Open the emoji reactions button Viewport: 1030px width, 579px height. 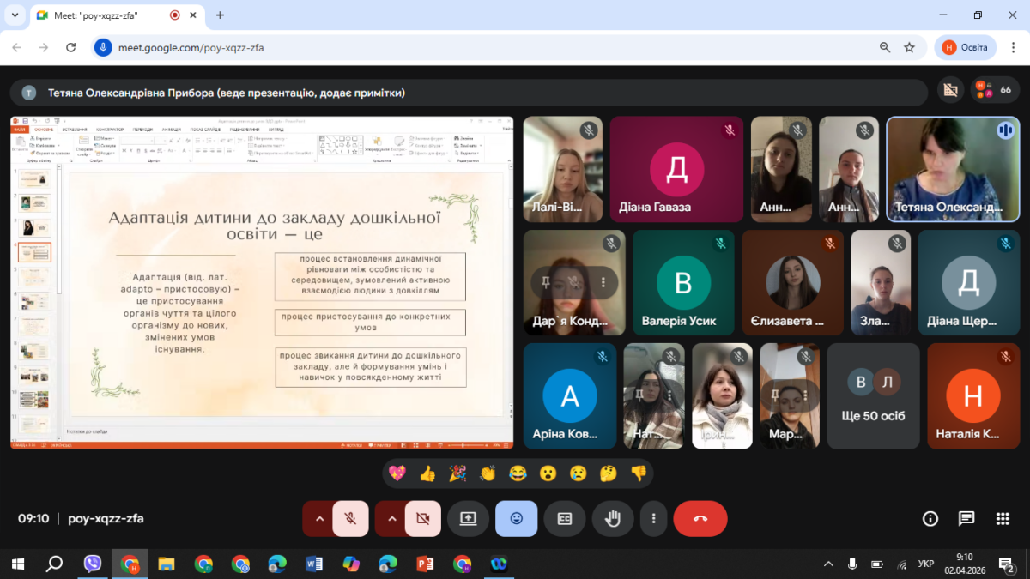click(516, 518)
